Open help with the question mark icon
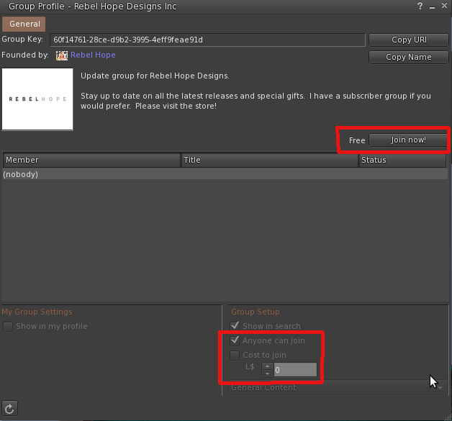The height and width of the screenshot is (421, 452). (x=420, y=6)
